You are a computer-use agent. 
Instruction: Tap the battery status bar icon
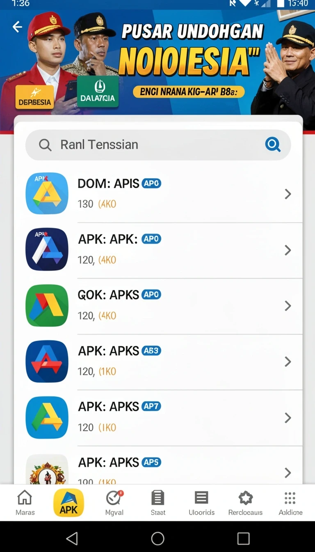pyautogui.click(x=281, y=4)
